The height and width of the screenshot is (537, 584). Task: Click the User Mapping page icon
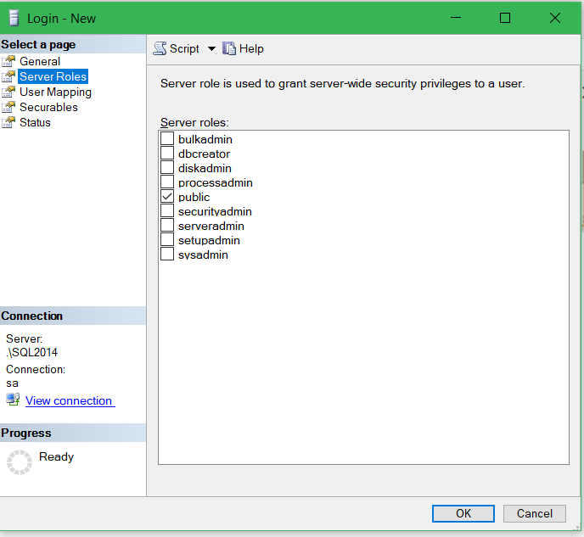[x=9, y=92]
